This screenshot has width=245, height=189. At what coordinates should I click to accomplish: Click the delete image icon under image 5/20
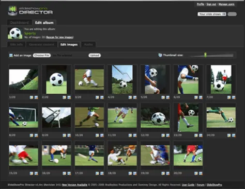(168, 97)
